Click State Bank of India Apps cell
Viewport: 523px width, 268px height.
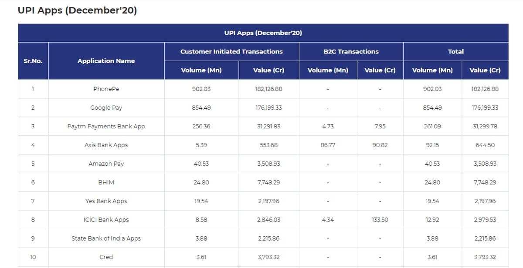[106, 238]
